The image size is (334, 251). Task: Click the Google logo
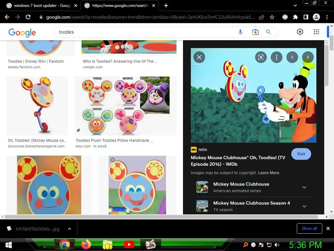22,33
